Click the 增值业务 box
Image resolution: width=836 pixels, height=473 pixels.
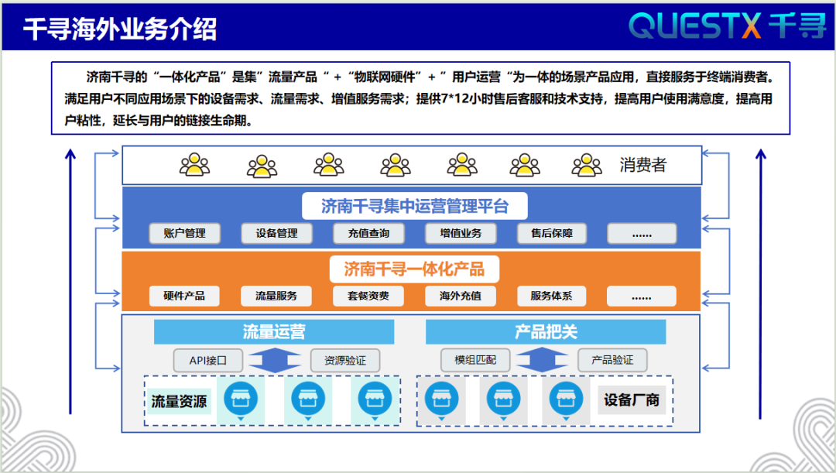(x=460, y=233)
